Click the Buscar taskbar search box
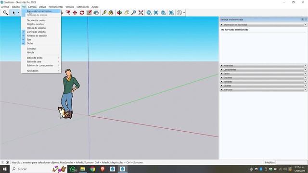Image resolution: width=308 pixels, height=173 pixels. pos(38,169)
